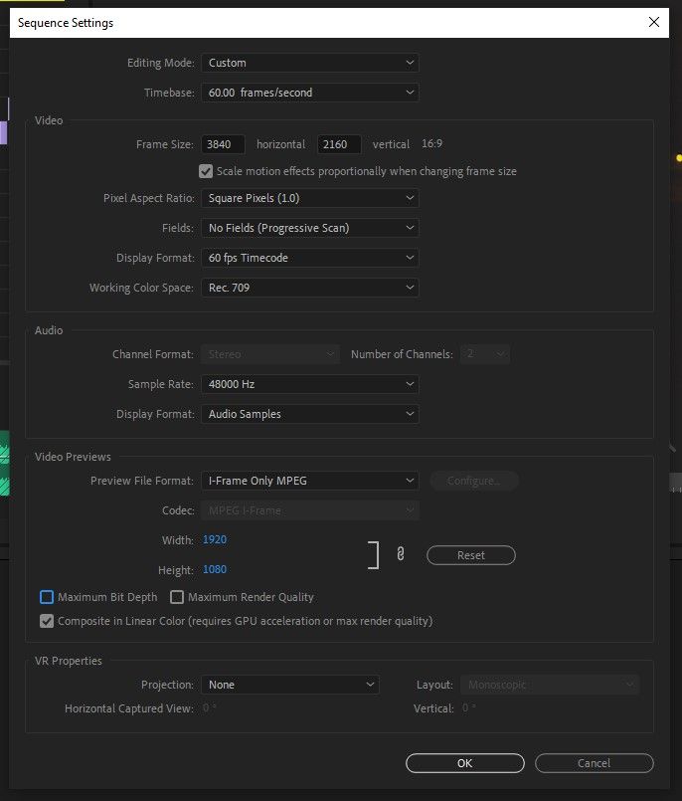
Task: Click the horizontal frame size field 3840
Action: click(x=223, y=144)
